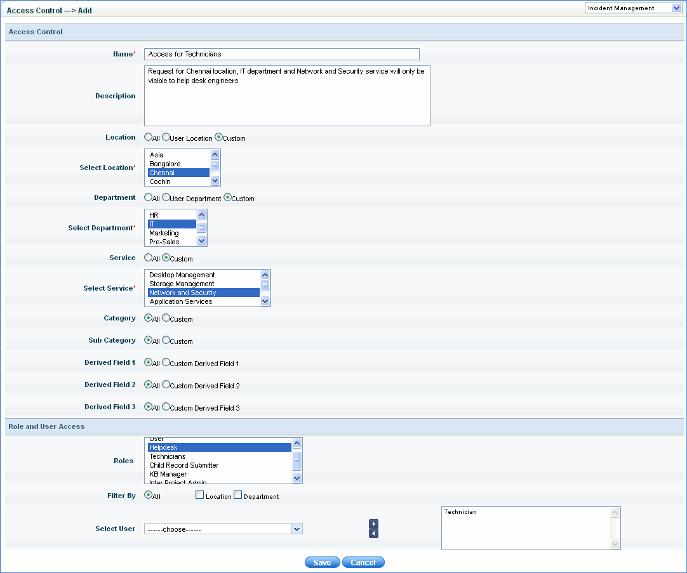Tick the Department filter checkbox
The width and height of the screenshot is (687, 573).
[238, 496]
